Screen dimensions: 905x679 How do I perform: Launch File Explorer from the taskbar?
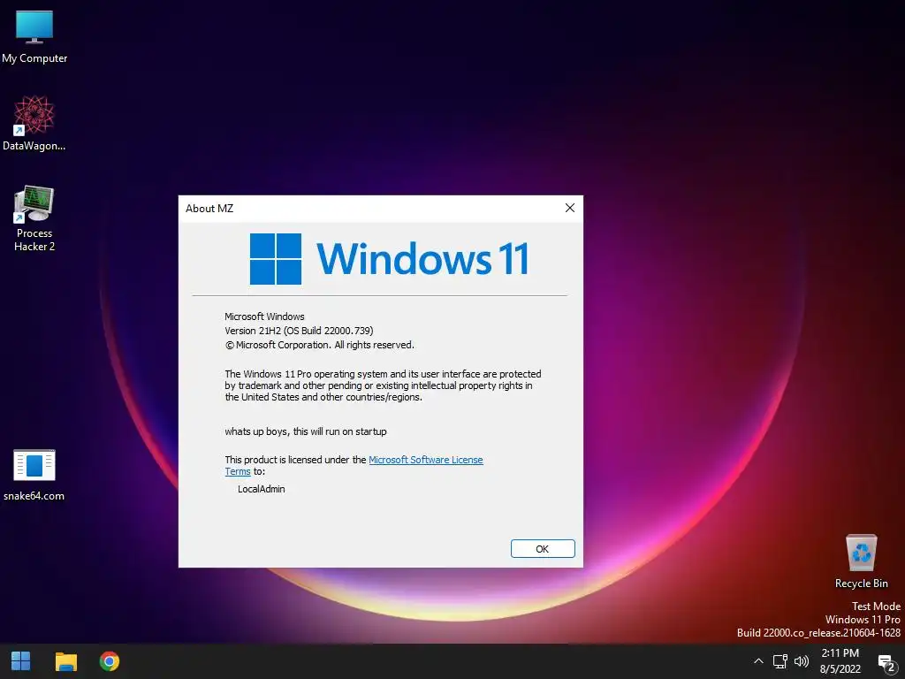(65, 661)
